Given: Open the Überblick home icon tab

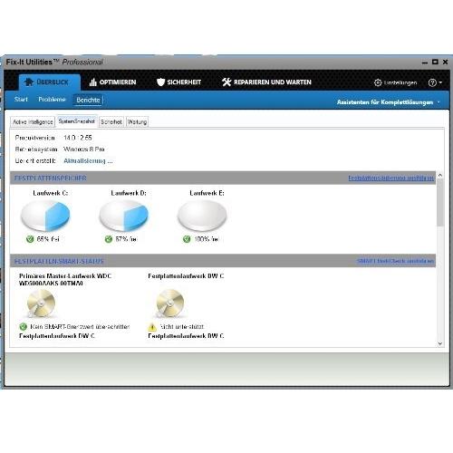Looking at the screenshot, I should click(29, 82).
